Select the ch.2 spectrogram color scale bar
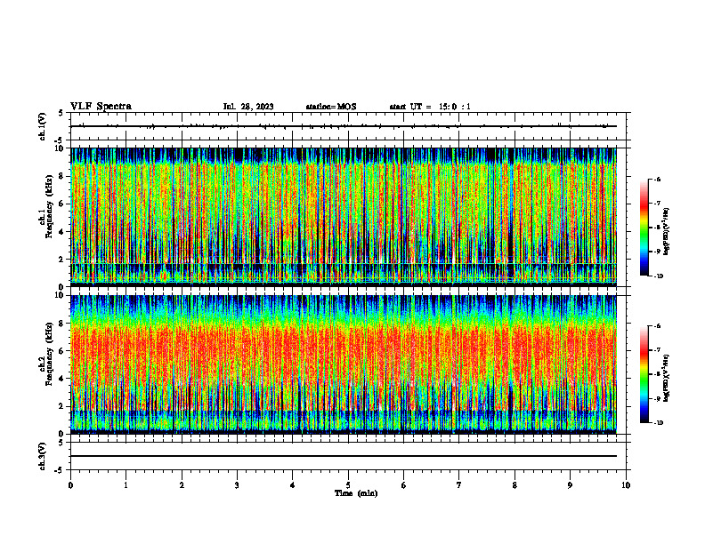The height and width of the screenshot is (544, 705). (644, 374)
